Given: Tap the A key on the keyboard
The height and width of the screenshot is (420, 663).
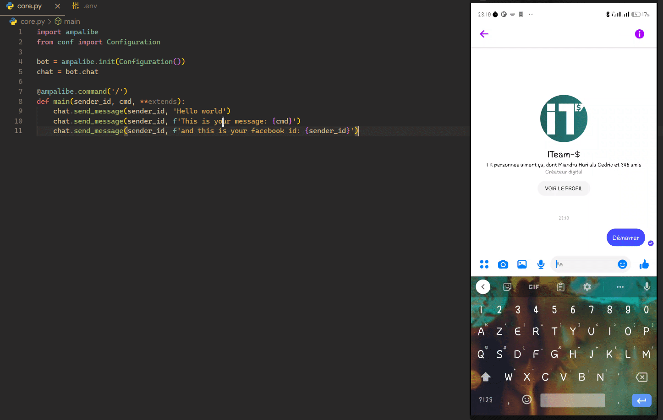Looking at the screenshot, I should (x=481, y=331).
